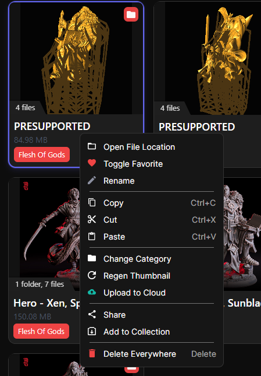Click Flesh Of Gods tag under PRESUPPORTED
The image size is (261, 376).
pyautogui.click(x=42, y=154)
